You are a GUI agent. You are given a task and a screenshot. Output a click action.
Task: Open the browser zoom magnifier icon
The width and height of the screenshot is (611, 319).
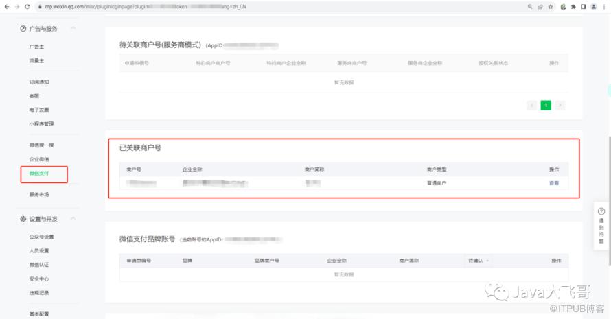[530, 7]
